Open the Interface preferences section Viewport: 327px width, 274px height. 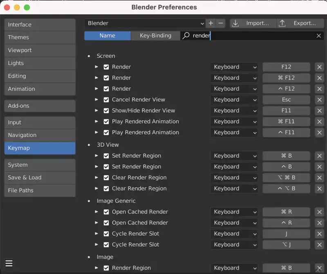point(40,25)
